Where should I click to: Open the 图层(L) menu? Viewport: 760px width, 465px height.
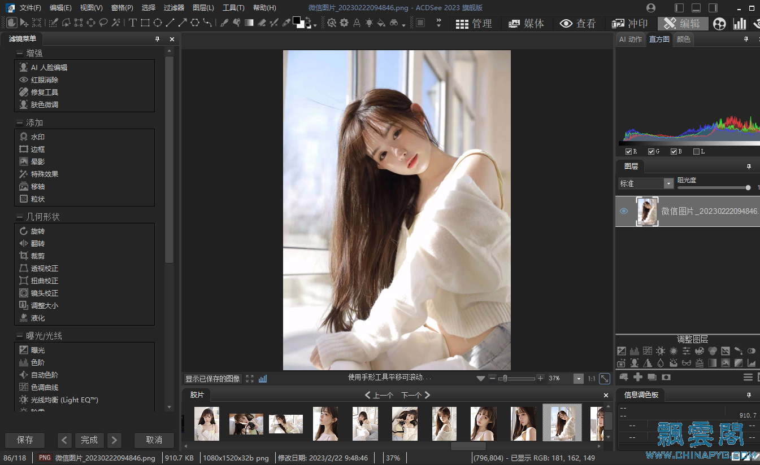click(x=203, y=8)
